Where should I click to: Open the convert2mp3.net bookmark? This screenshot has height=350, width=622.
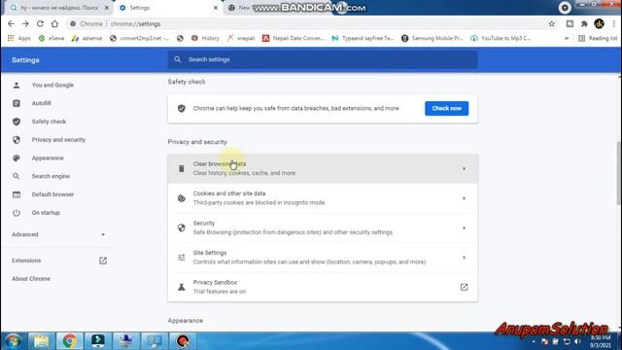point(139,38)
